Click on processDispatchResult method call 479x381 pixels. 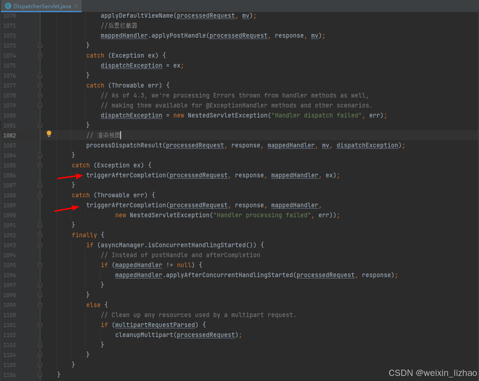[124, 146]
